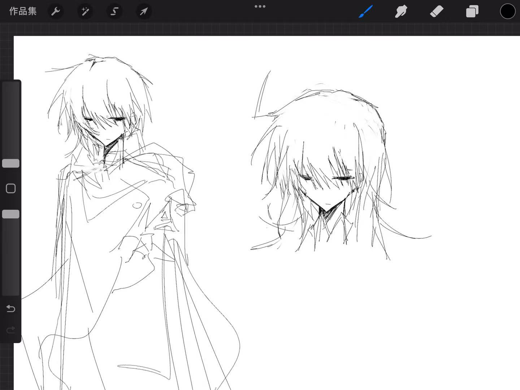The image size is (520, 390).
Task: Select the Brush tool
Action: [x=366, y=11]
